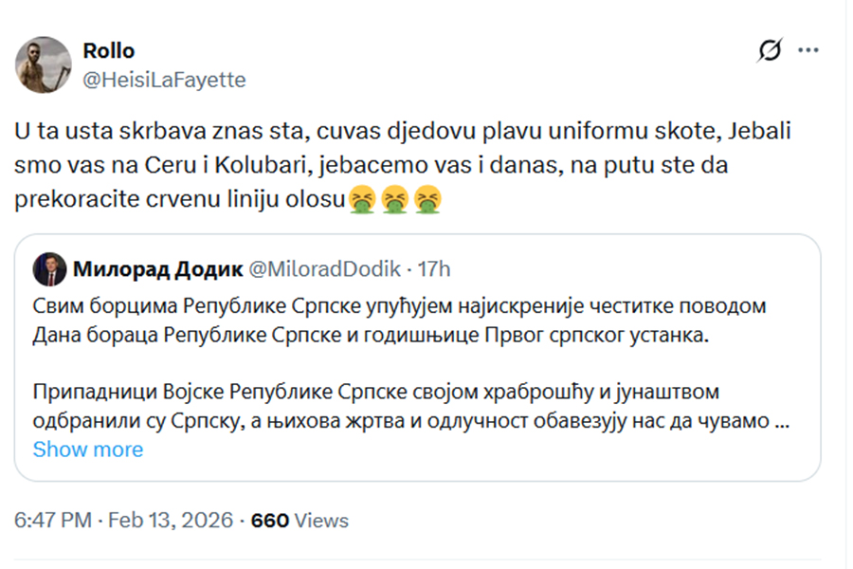Screen dimensions: 853x569
Task: Open the 660 Views count
Action: (299, 521)
